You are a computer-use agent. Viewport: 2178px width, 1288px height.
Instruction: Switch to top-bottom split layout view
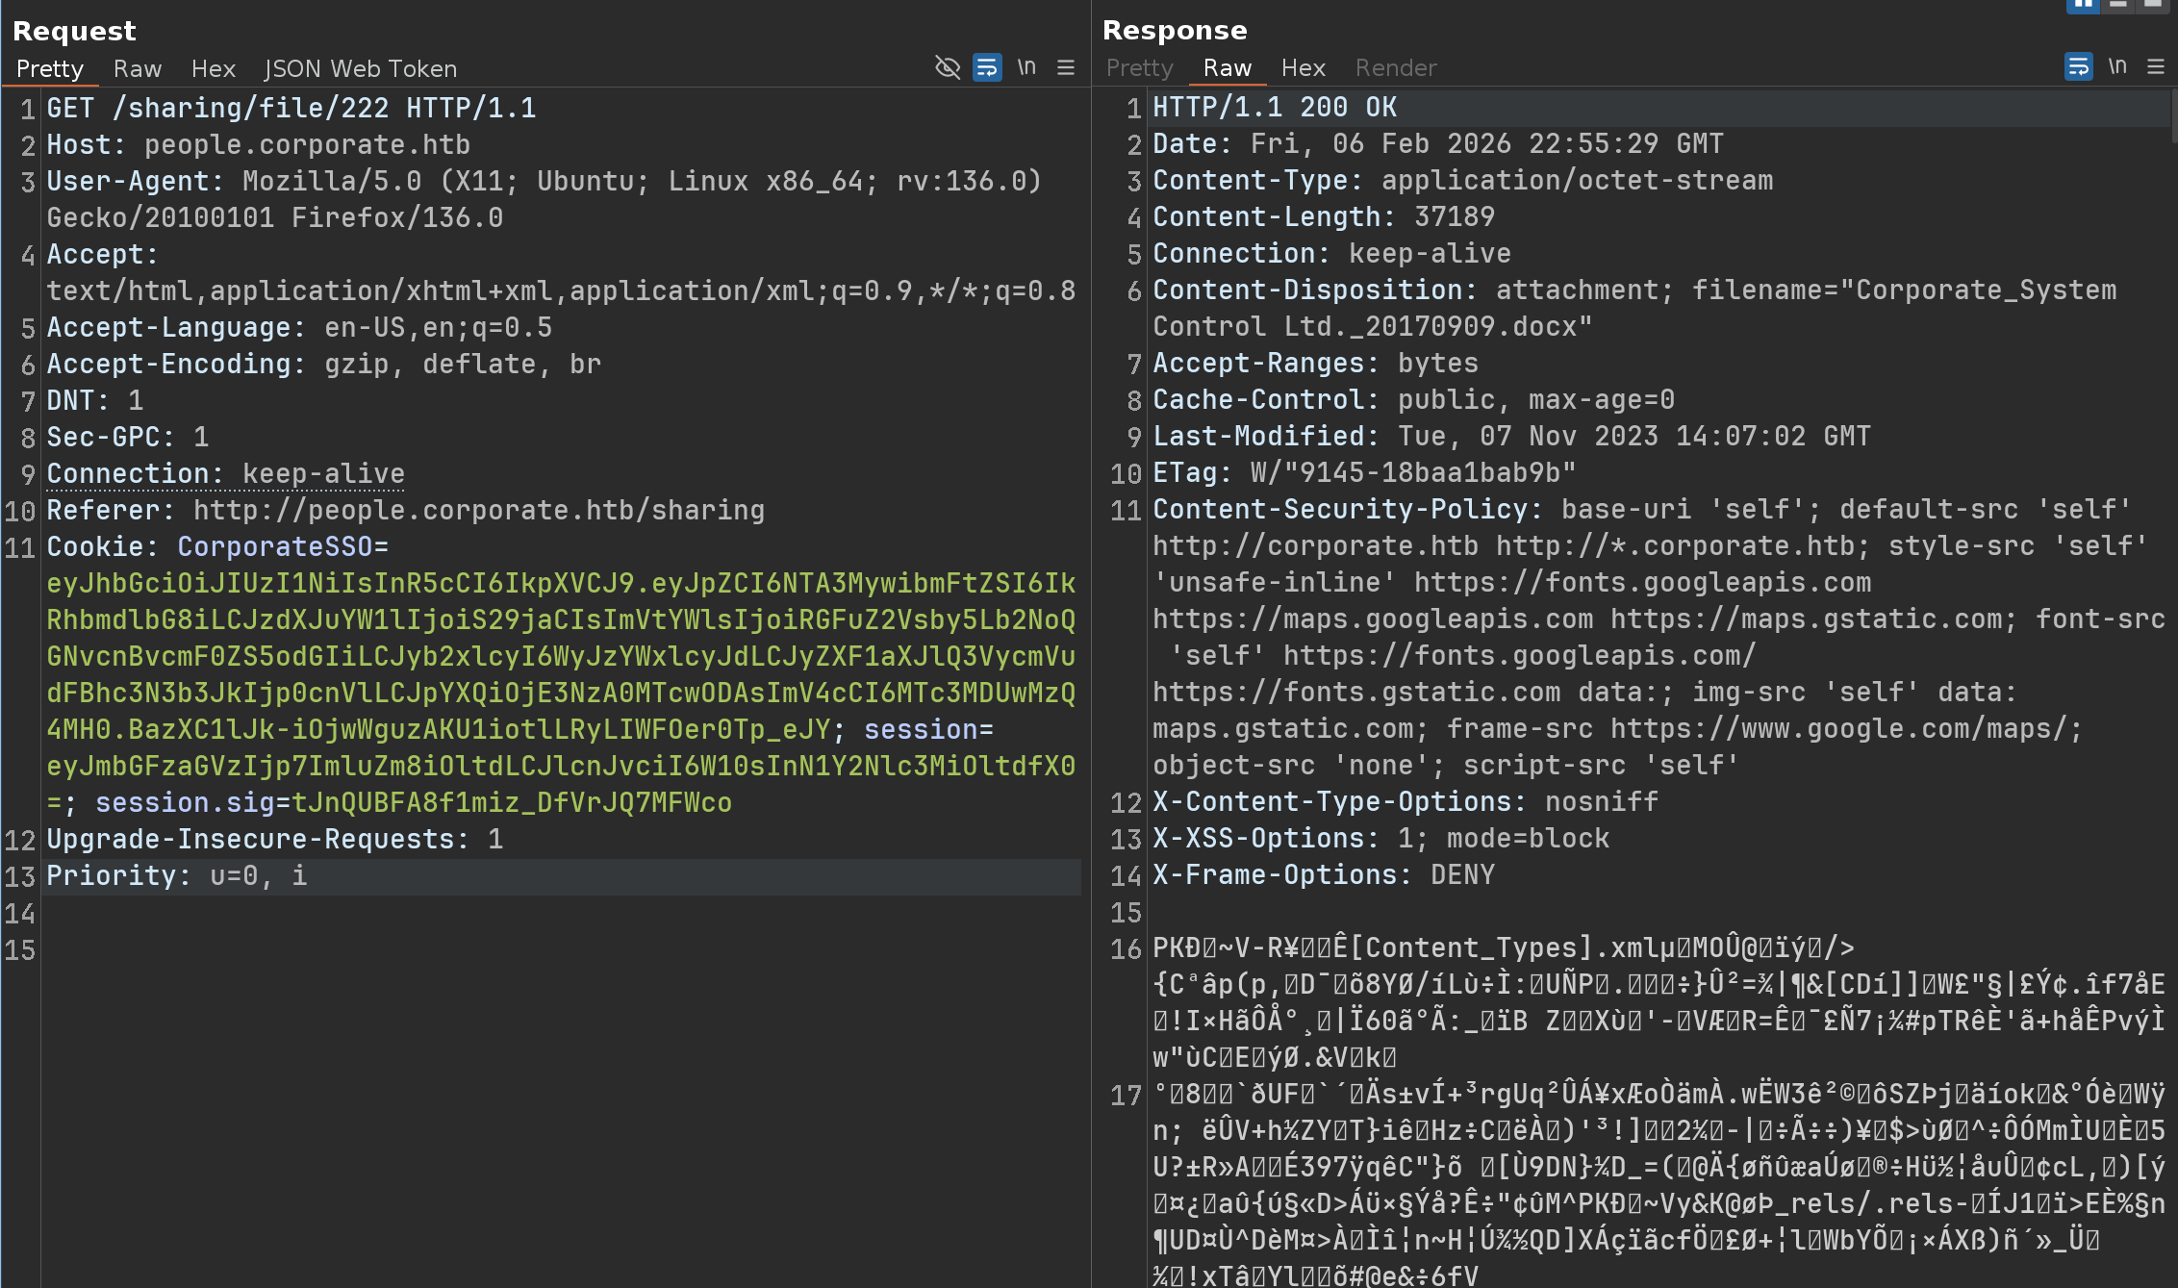[2118, 5]
